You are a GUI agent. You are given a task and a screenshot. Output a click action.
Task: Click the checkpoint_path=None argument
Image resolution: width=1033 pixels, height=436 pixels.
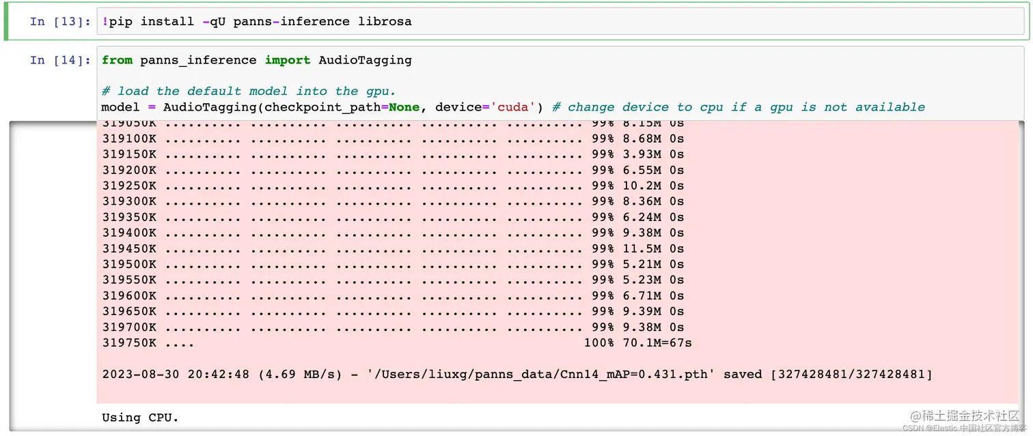coord(342,107)
